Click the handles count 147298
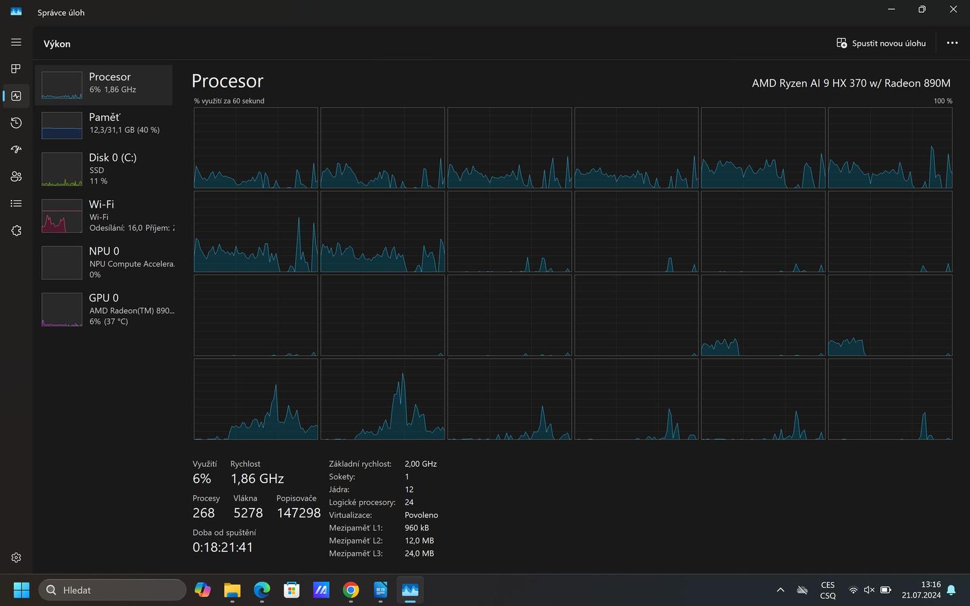The image size is (970, 606). tap(298, 513)
